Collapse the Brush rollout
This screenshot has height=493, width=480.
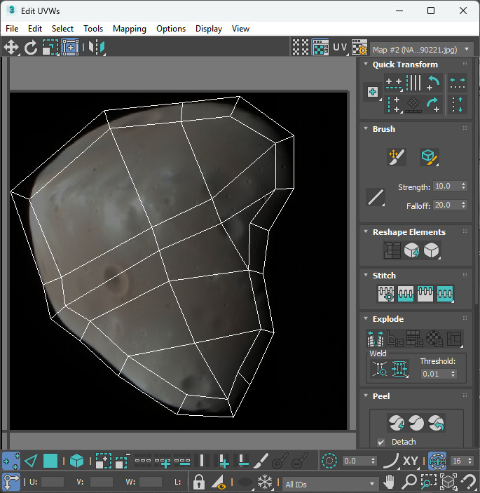coord(366,128)
